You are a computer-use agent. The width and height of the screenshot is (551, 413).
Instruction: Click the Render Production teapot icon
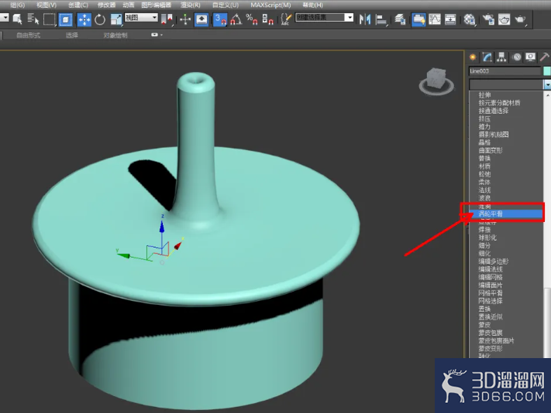(520, 19)
